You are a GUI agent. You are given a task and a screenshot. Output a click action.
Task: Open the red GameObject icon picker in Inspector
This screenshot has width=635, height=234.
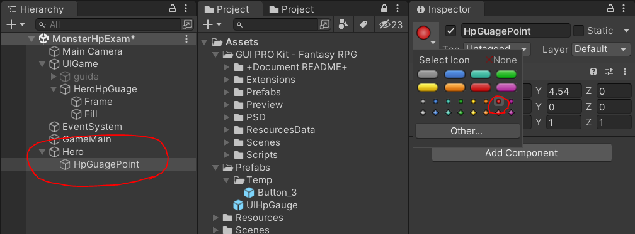point(424,33)
